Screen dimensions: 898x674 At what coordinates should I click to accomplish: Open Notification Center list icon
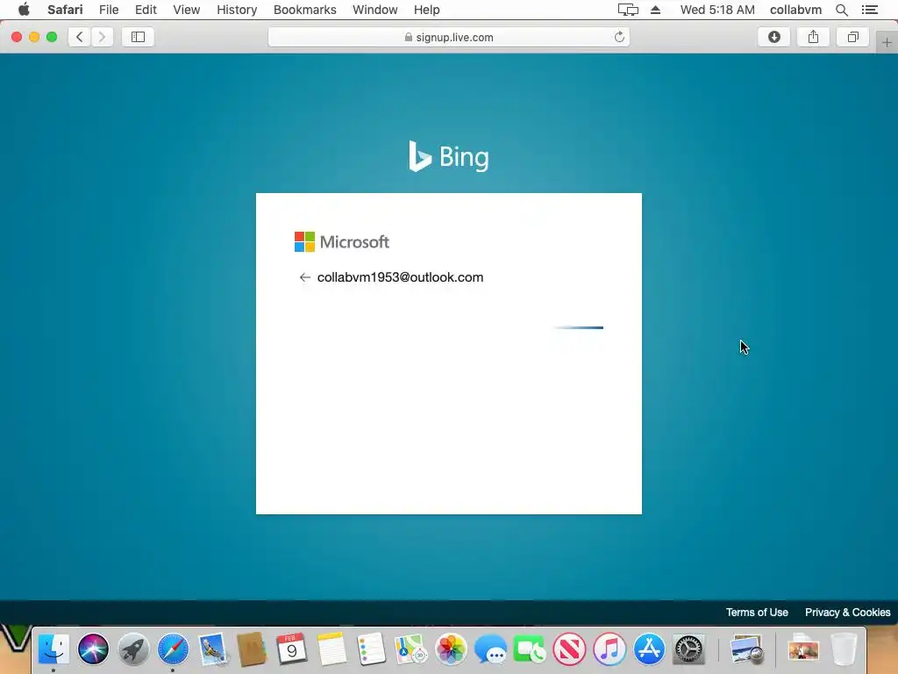870,10
